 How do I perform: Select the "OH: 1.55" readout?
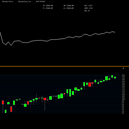88,8
